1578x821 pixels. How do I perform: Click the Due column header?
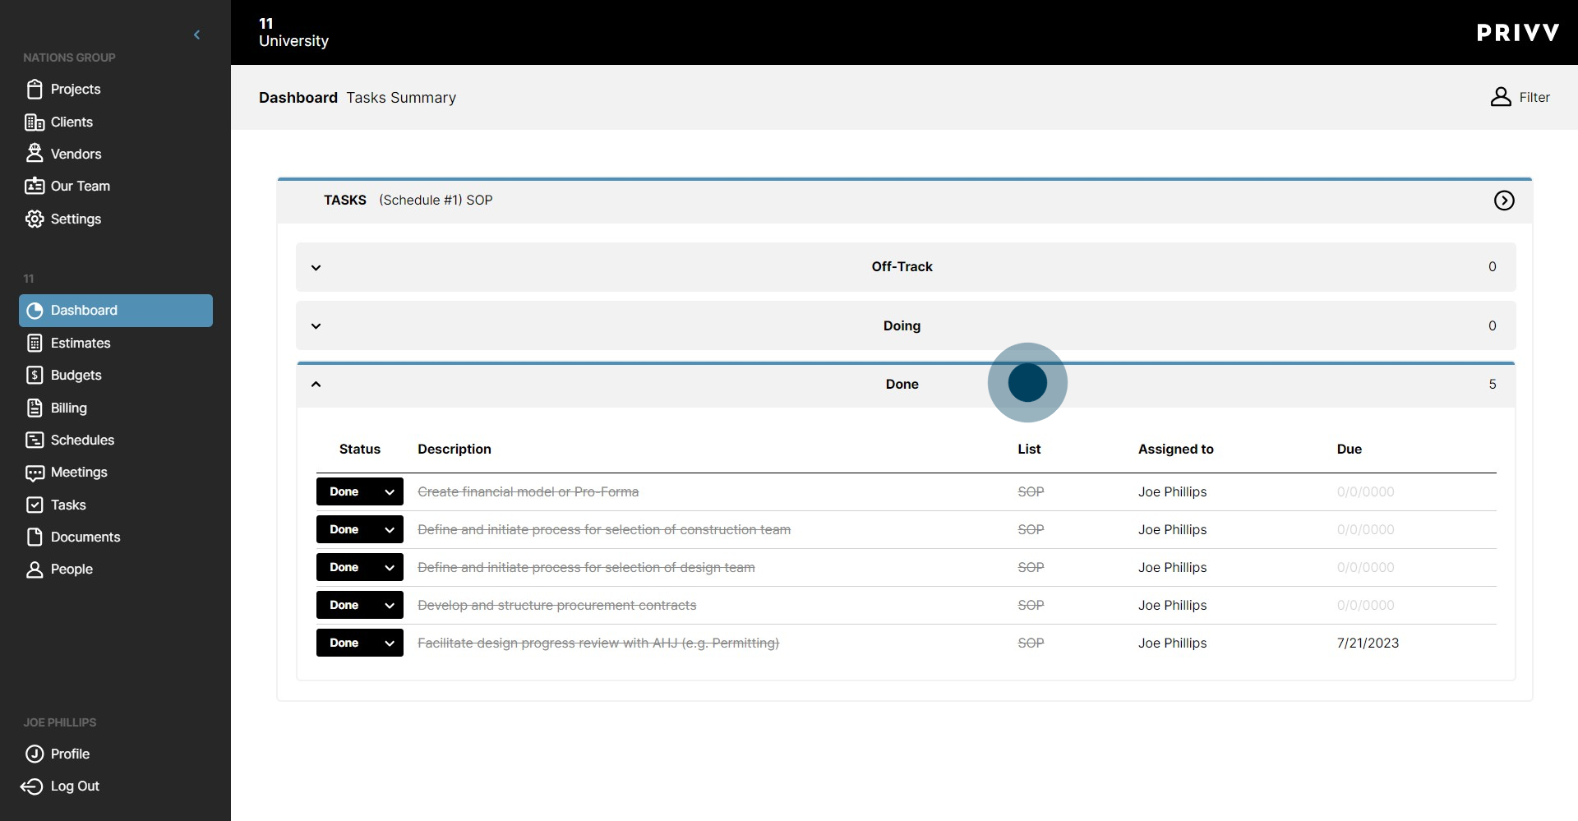coord(1350,450)
